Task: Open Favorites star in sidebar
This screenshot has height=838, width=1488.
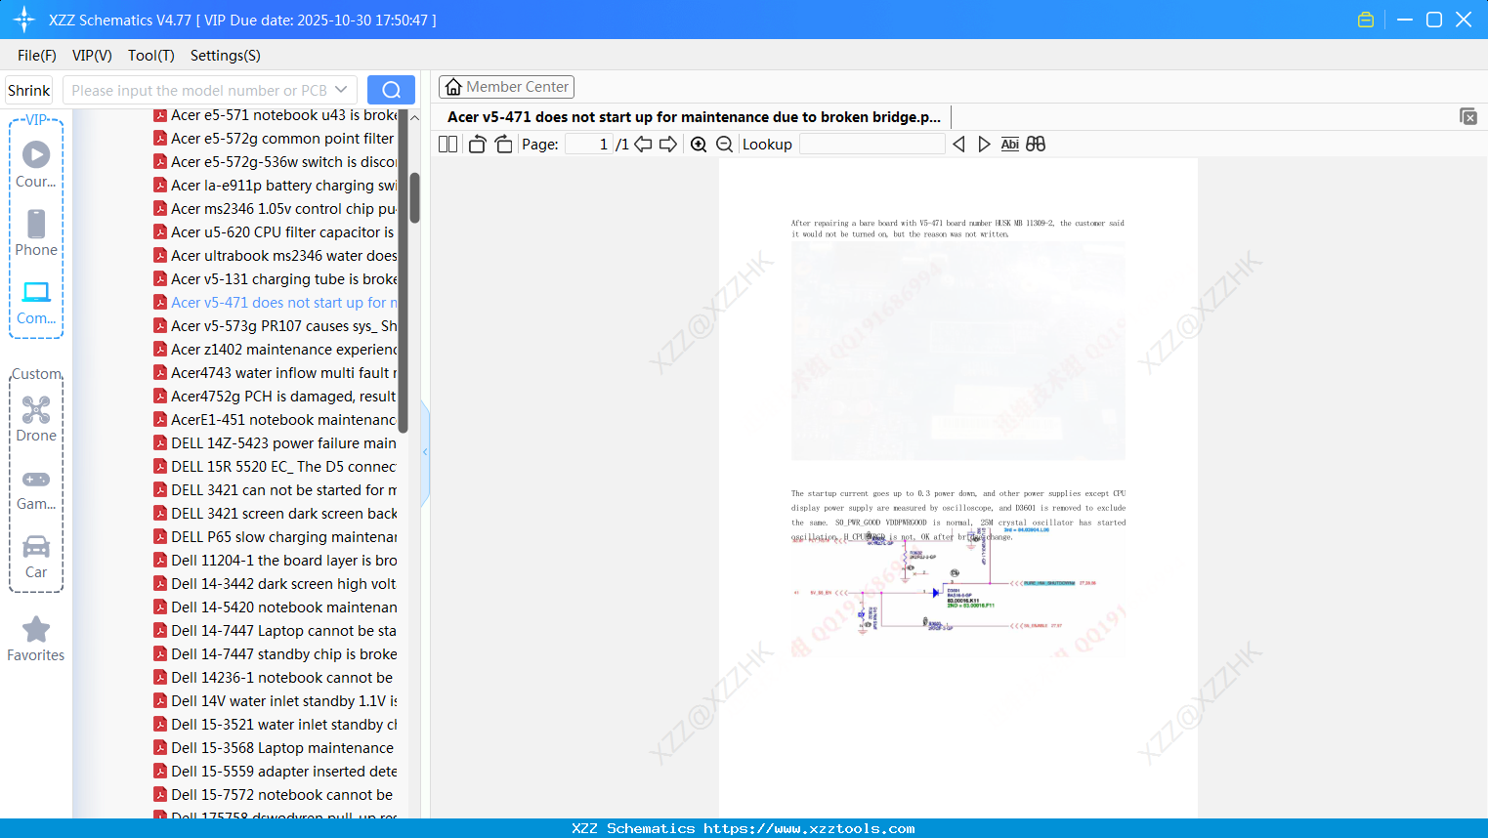Action: point(36,639)
